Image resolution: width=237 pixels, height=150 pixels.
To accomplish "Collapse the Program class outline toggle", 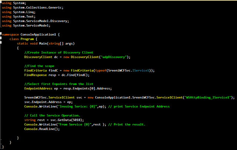I will tap(1, 38).
